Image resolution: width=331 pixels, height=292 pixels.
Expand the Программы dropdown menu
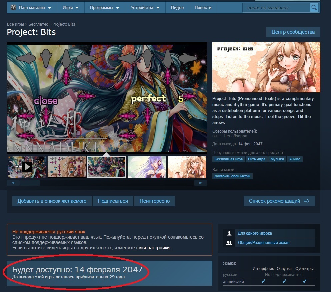pyautogui.click(x=104, y=8)
